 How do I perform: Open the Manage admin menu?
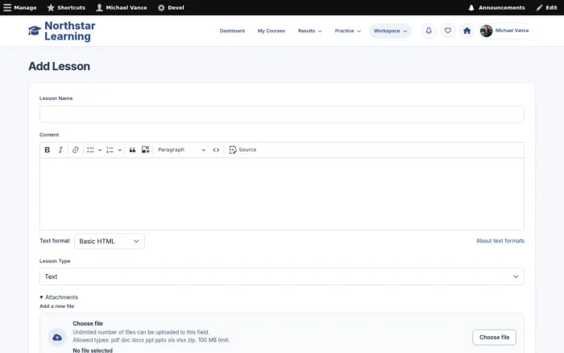(x=20, y=7)
